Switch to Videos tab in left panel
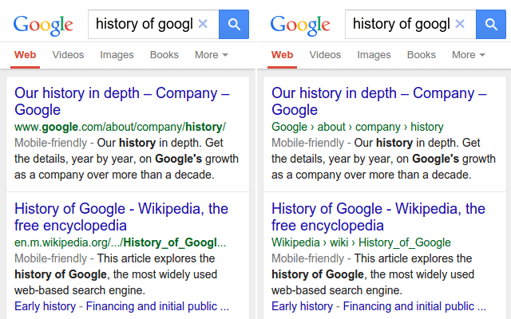This screenshot has height=319, width=511. pos(68,55)
